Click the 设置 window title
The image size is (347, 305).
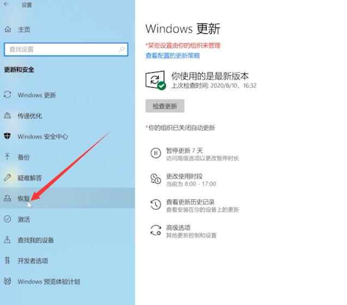point(27,5)
